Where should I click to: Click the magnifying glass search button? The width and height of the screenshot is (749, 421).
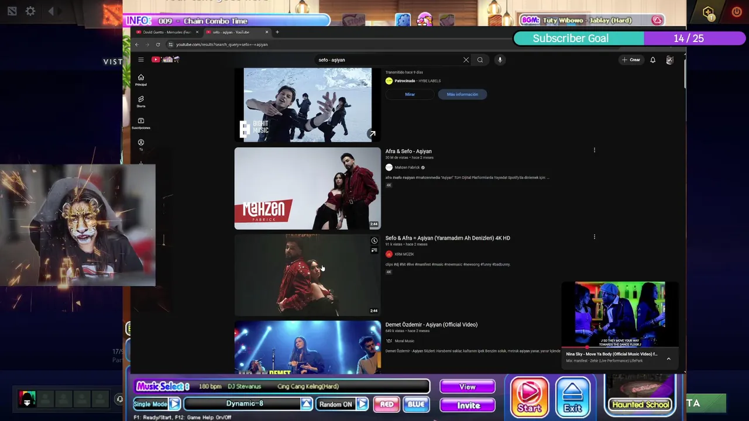click(480, 60)
